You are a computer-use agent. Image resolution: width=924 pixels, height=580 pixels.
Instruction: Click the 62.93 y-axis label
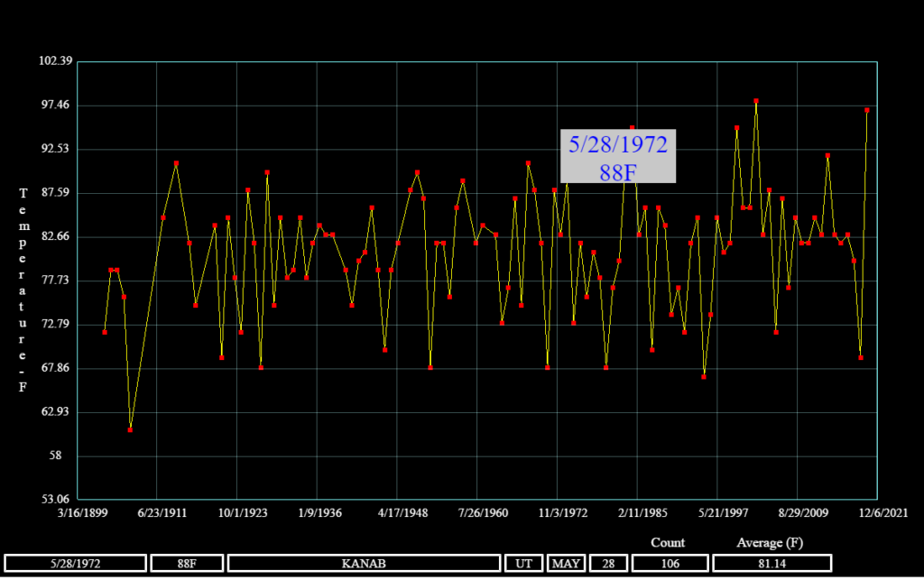pyautogui.click(x=55, y=411)
